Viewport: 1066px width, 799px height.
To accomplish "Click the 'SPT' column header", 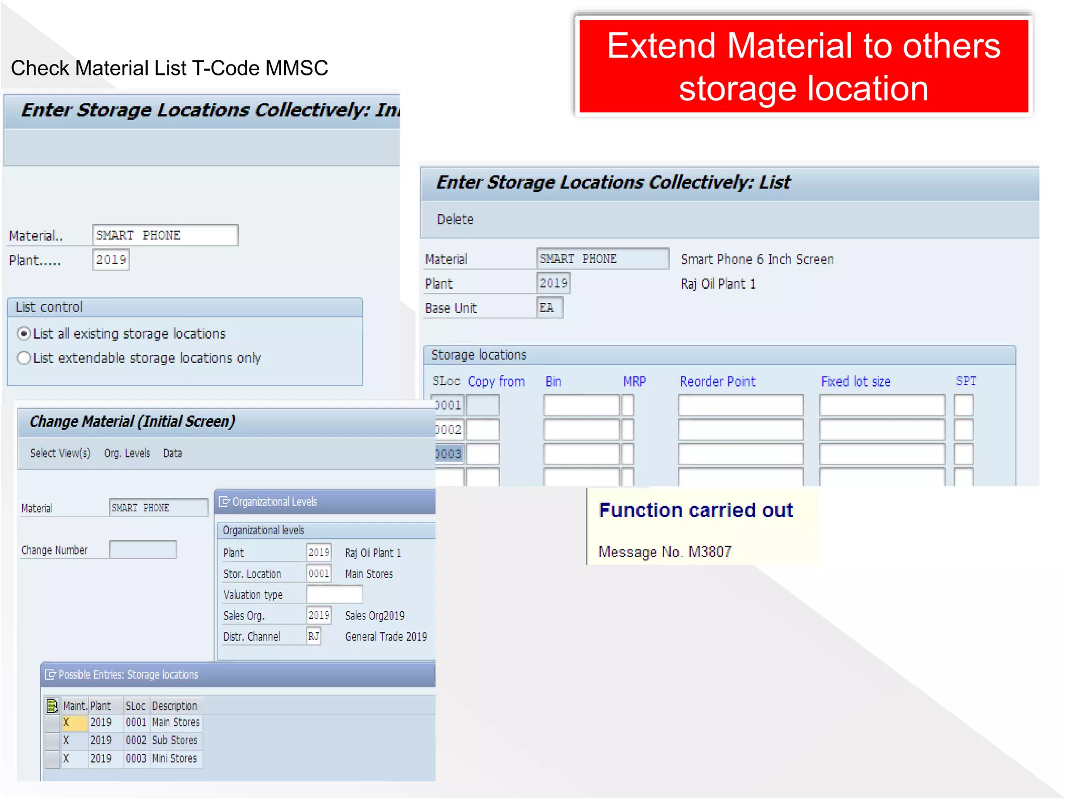I will tap(966, 381).
